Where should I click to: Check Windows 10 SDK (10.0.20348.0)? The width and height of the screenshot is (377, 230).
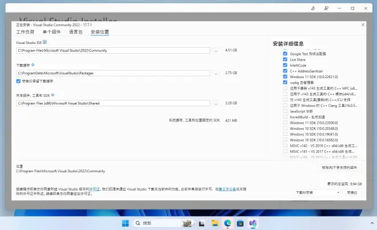pyautogui.click(x=285, y=128)
